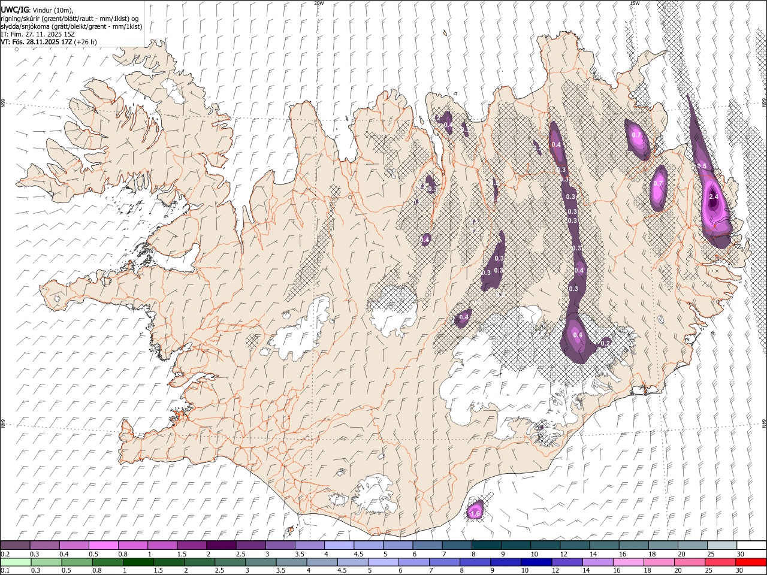Select lower legend swatch between 16 and 18
767x575 pixels.
(x=629, y=562)
